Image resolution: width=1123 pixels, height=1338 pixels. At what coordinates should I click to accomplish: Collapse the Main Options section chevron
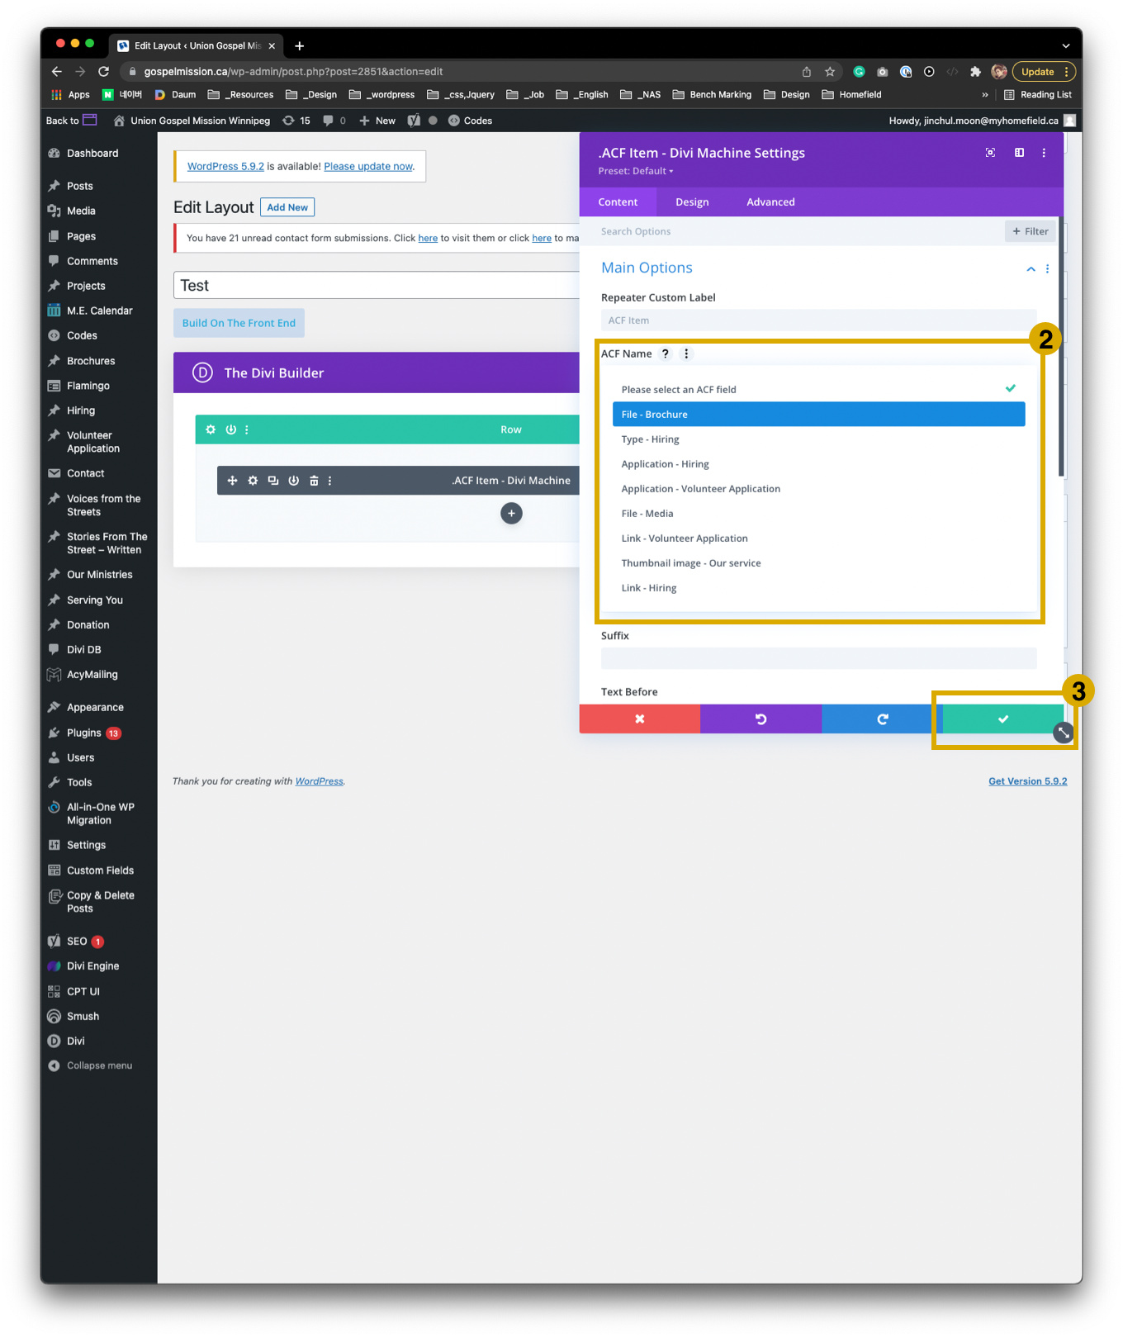1031,268
